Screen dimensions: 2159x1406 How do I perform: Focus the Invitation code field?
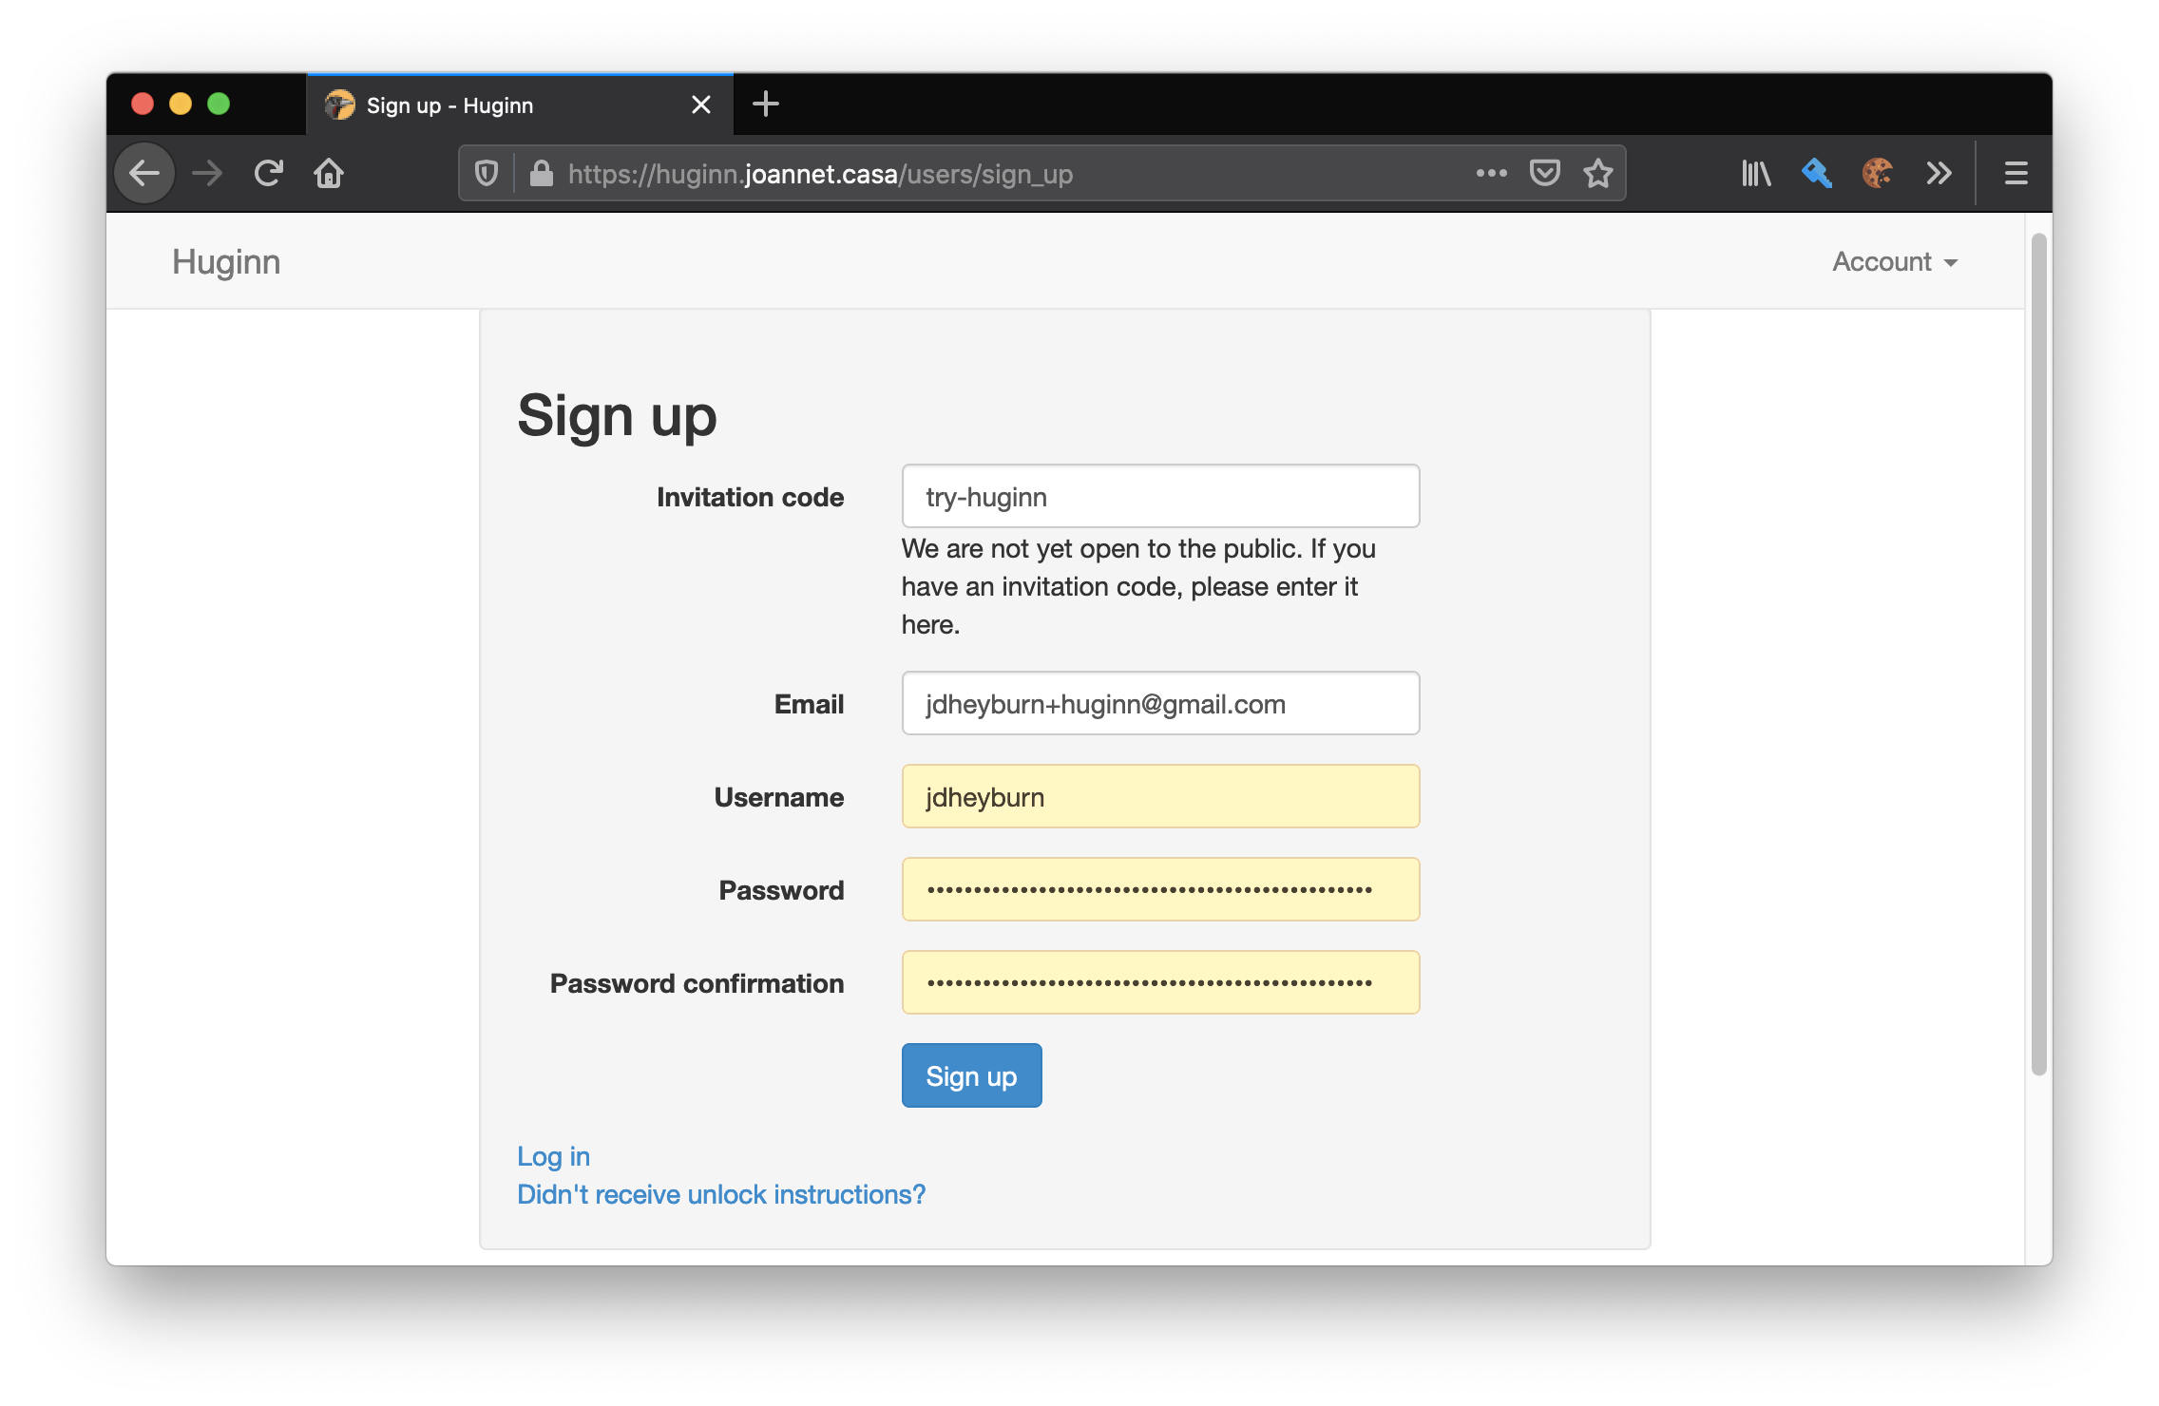click(1160, 497)
